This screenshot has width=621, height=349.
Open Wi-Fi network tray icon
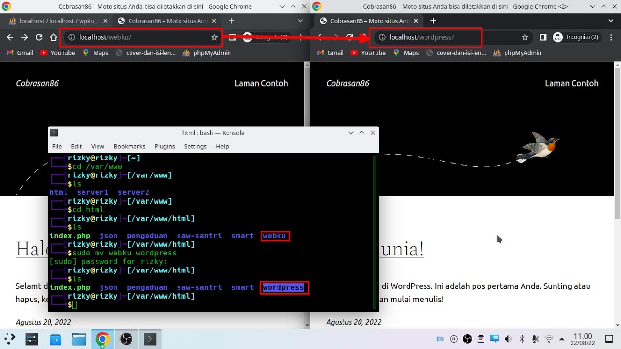[x=549, y=339]
